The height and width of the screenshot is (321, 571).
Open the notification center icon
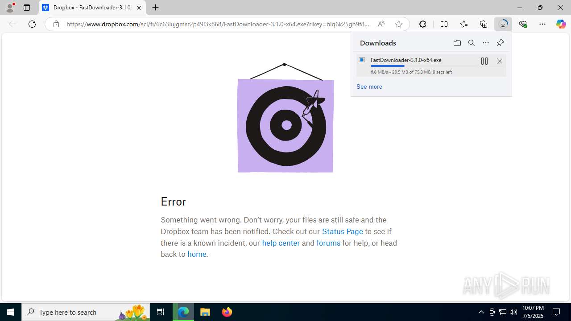click(557, 312)
